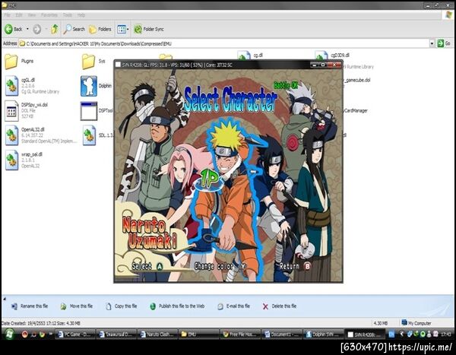This screenshot has width=456, height=355.
Task: Open the View menu
Action: click(x=32, y=15)
